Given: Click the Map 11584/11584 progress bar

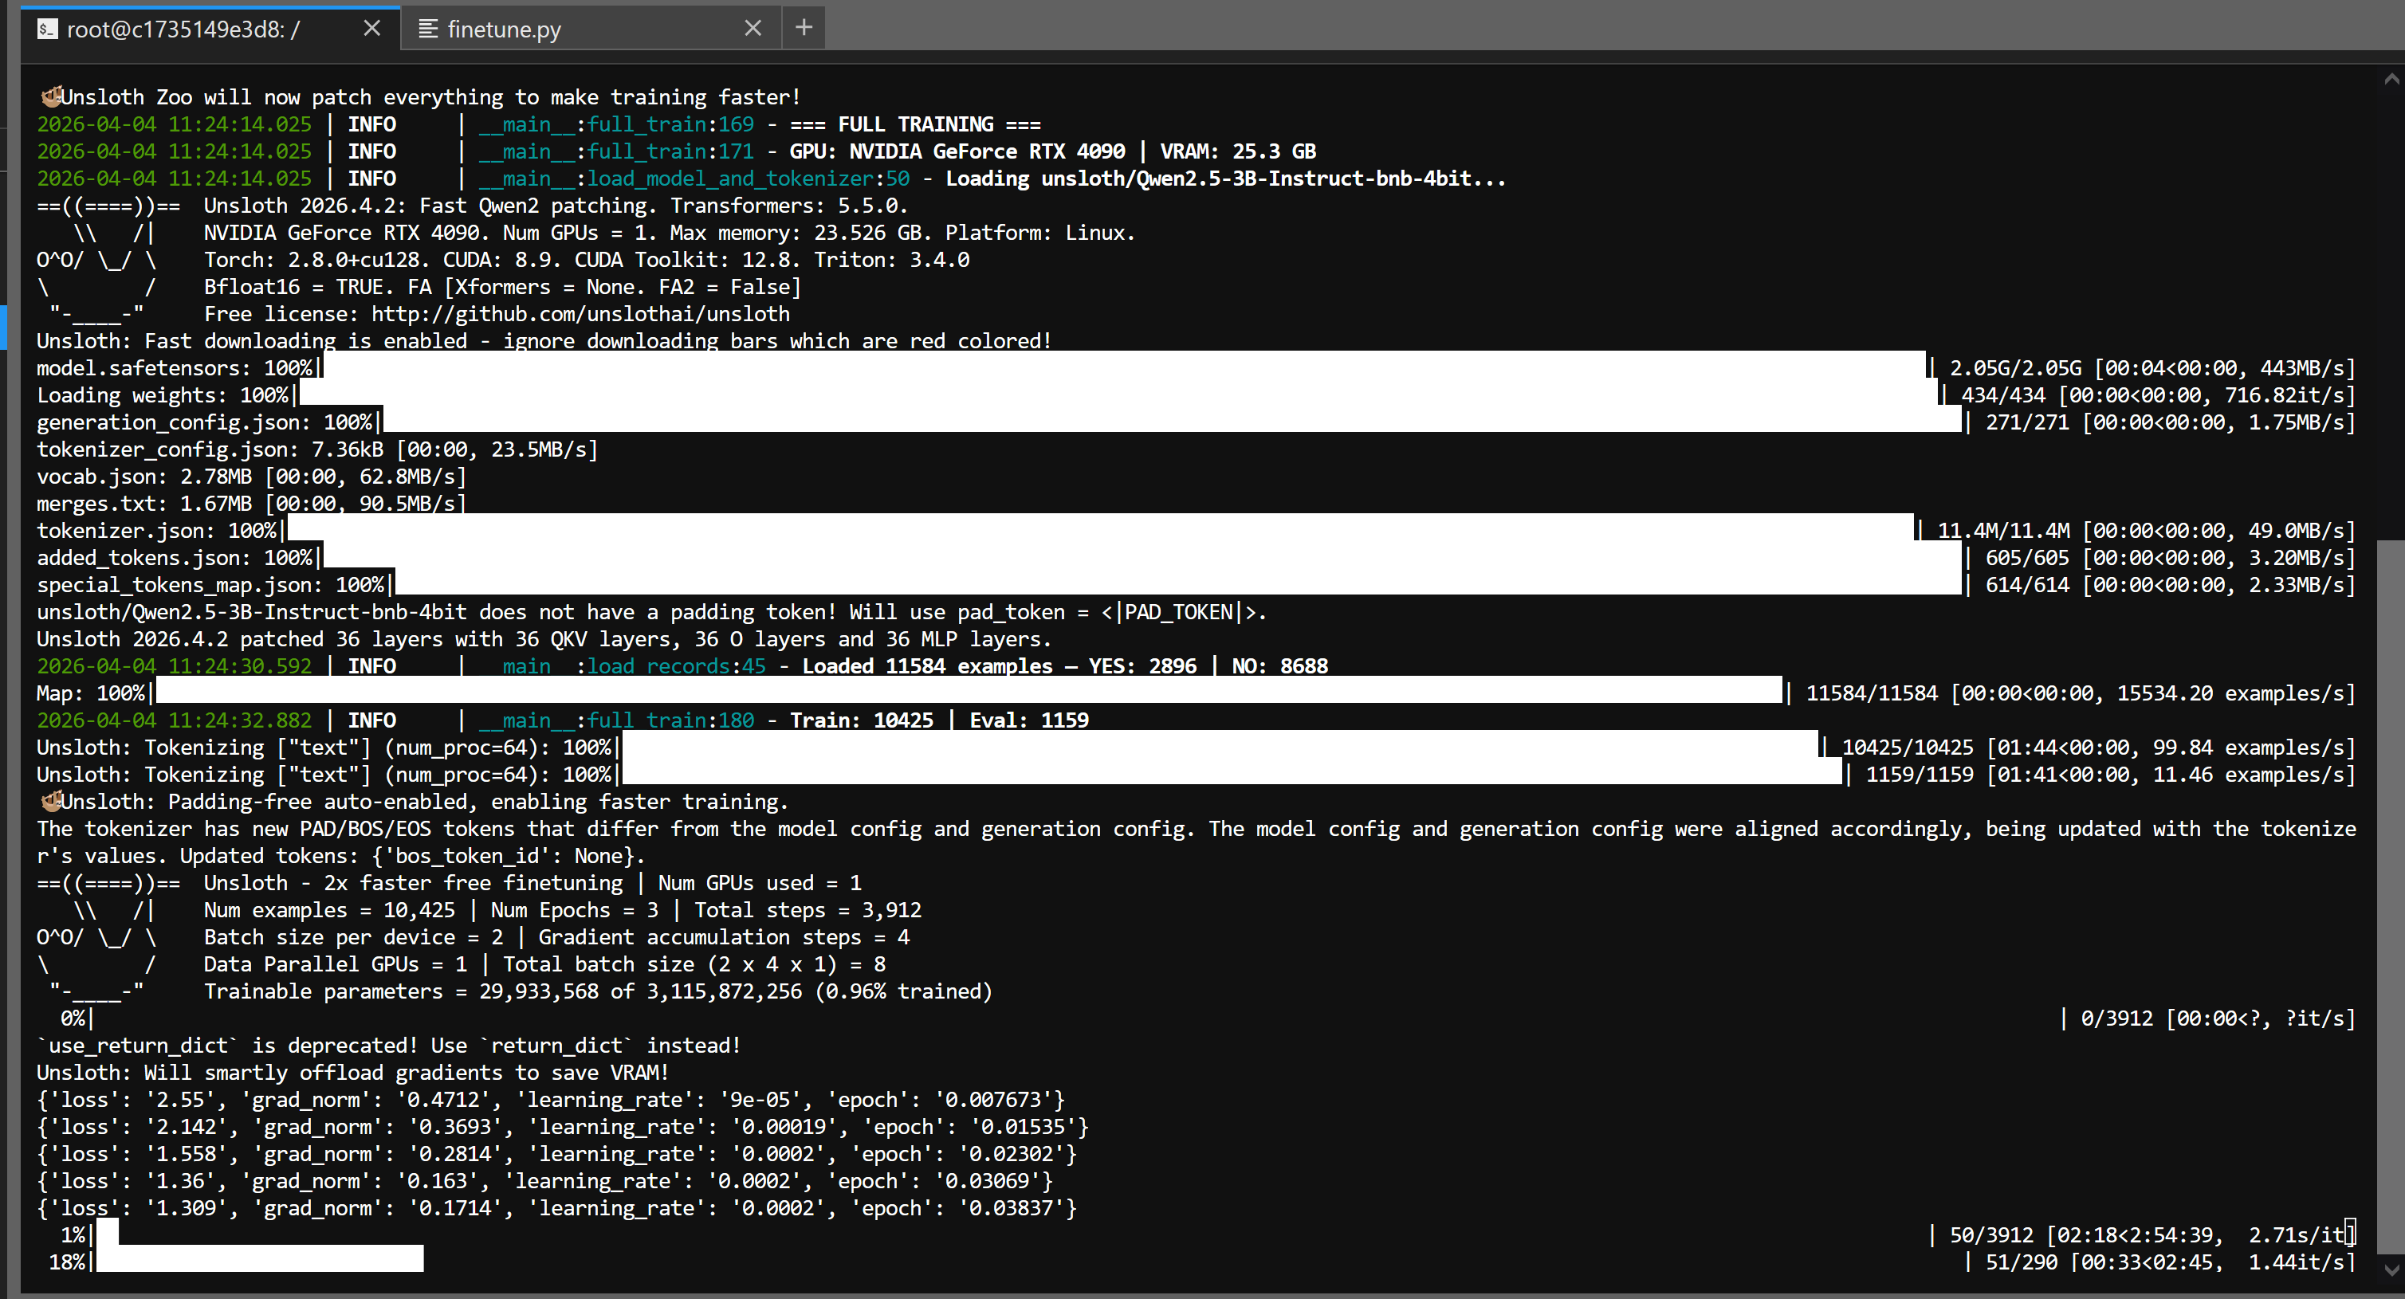Looking at the screenshot, I should click(x=969, y=693).
